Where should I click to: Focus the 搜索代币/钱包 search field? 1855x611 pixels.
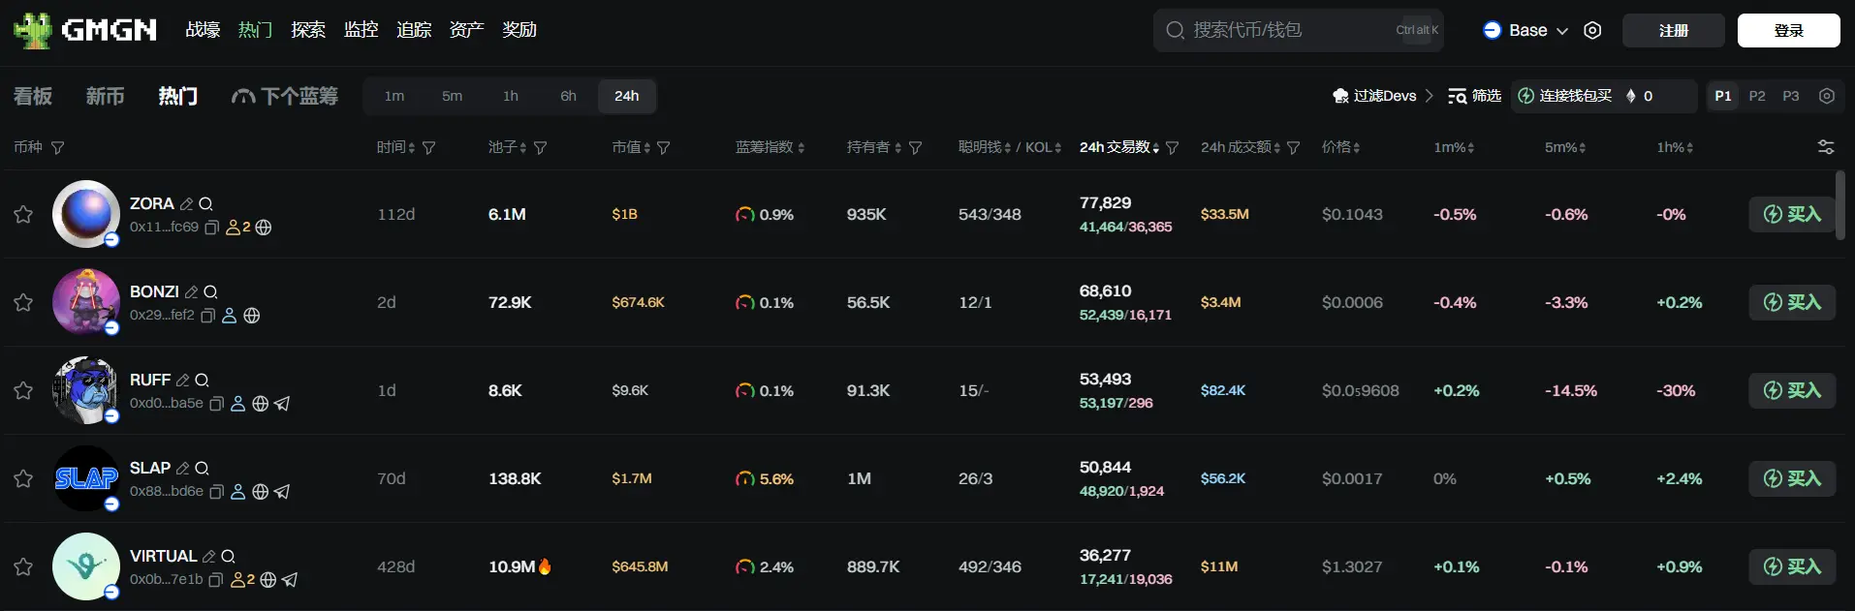click(x=1299, y=30)
